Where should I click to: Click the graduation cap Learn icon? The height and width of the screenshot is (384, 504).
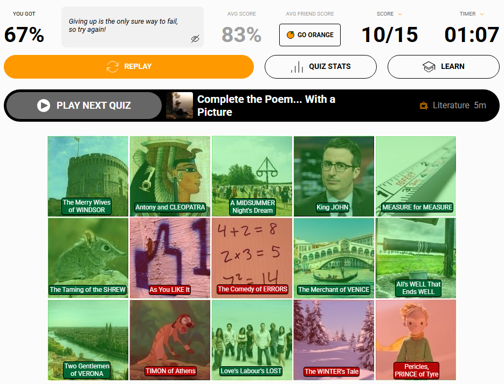coord(429,67)
